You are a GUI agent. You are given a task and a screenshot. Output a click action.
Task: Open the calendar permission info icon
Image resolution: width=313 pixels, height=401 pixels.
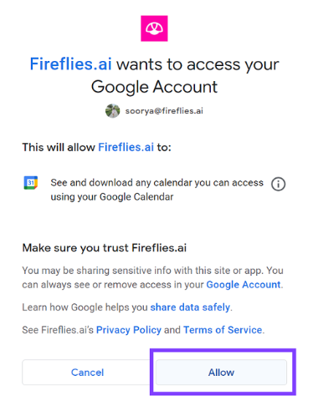(278, 184)
